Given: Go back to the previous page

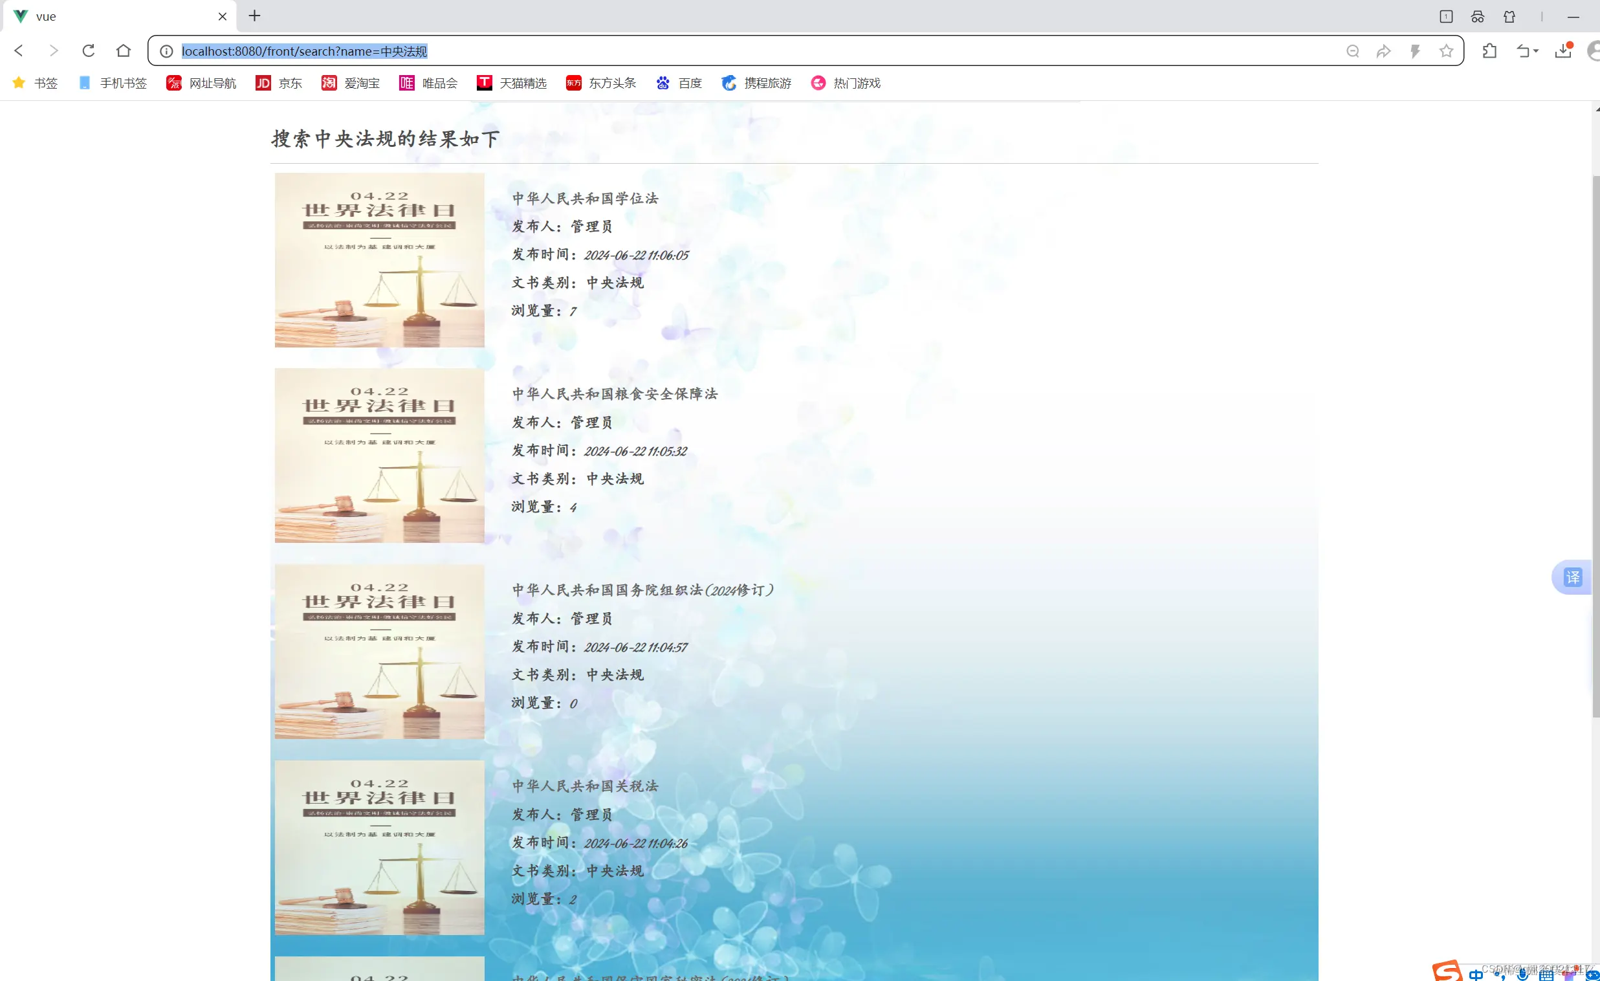Looking at the screenshot, I should (19, 50).
